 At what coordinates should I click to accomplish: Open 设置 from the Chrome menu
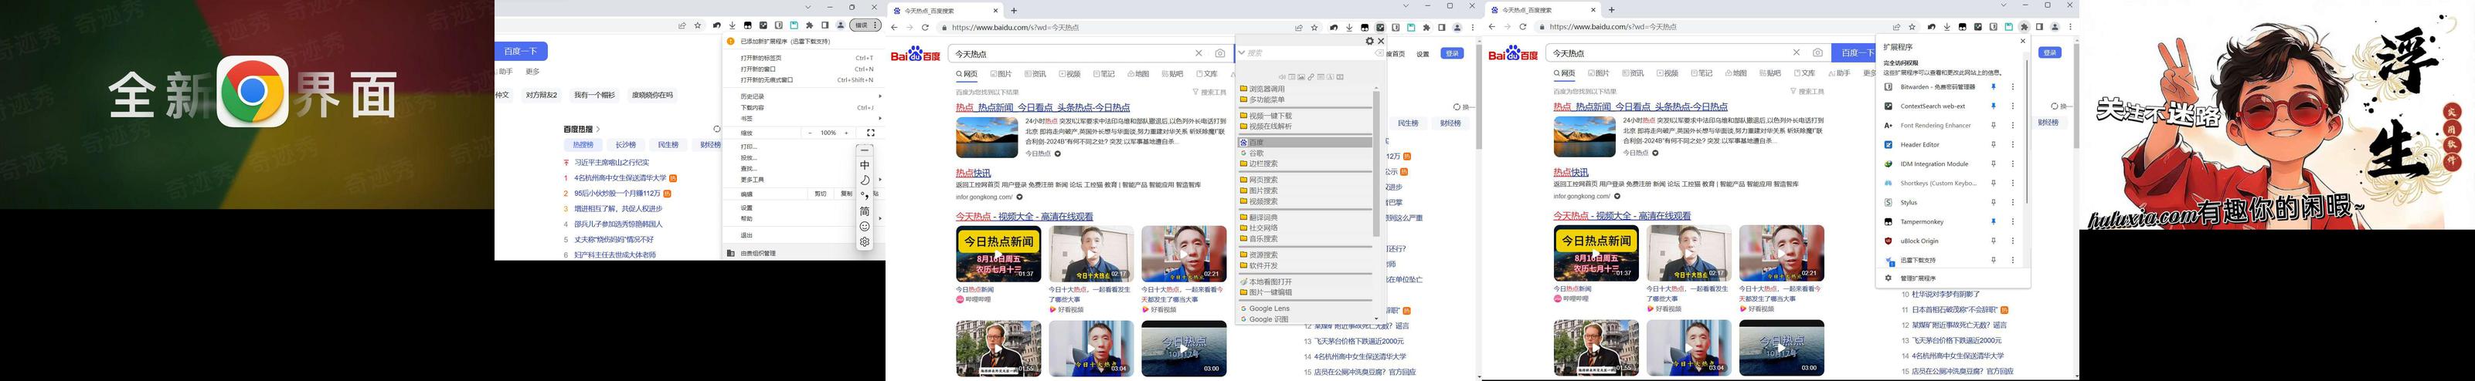746,207
